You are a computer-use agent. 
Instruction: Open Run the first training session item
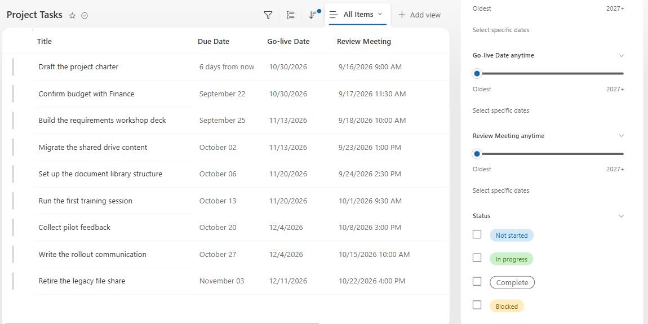pos(86,201)
